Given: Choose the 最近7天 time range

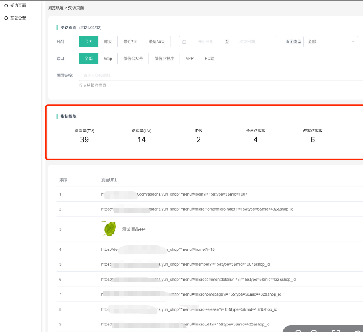Looking at the screenshot, I should pos(130,42).
